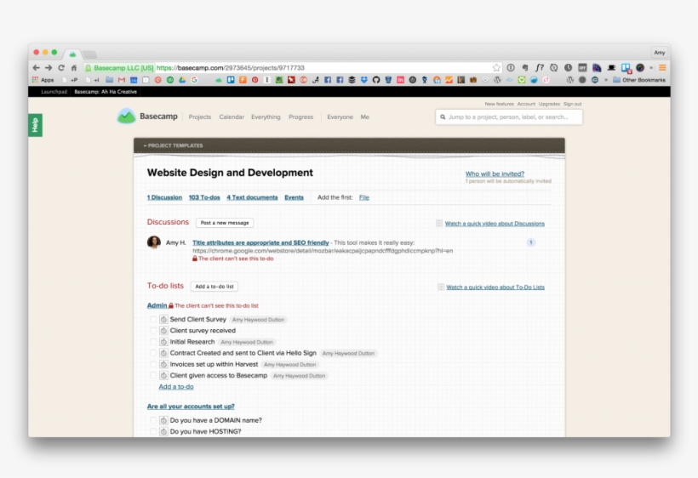Open the Apps grid in the bookmarks bar
This screenshot has width=698, height=478.
coord(43,80)
